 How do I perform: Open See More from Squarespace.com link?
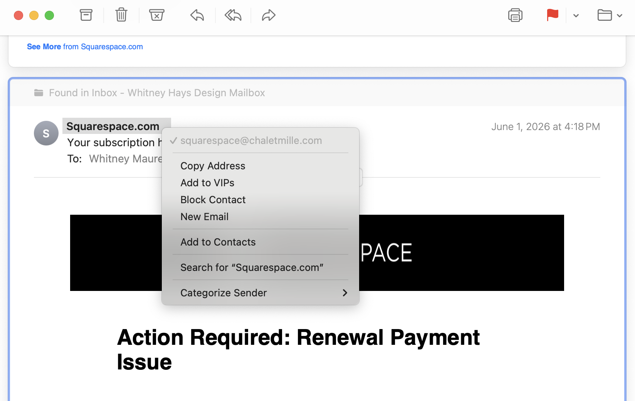[85, 47]
